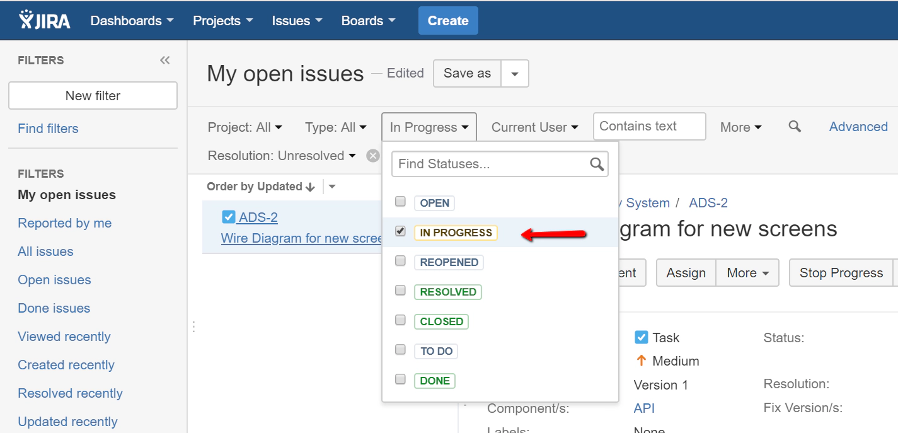Remove the Resolution: Unresolved filter via its x icon
898x433 pixels.
pos(372,155)
